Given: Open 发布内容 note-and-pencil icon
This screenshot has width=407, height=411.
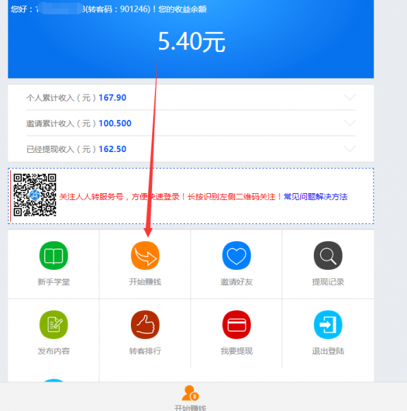Looking at the screenshot, I should click(53, 325).
